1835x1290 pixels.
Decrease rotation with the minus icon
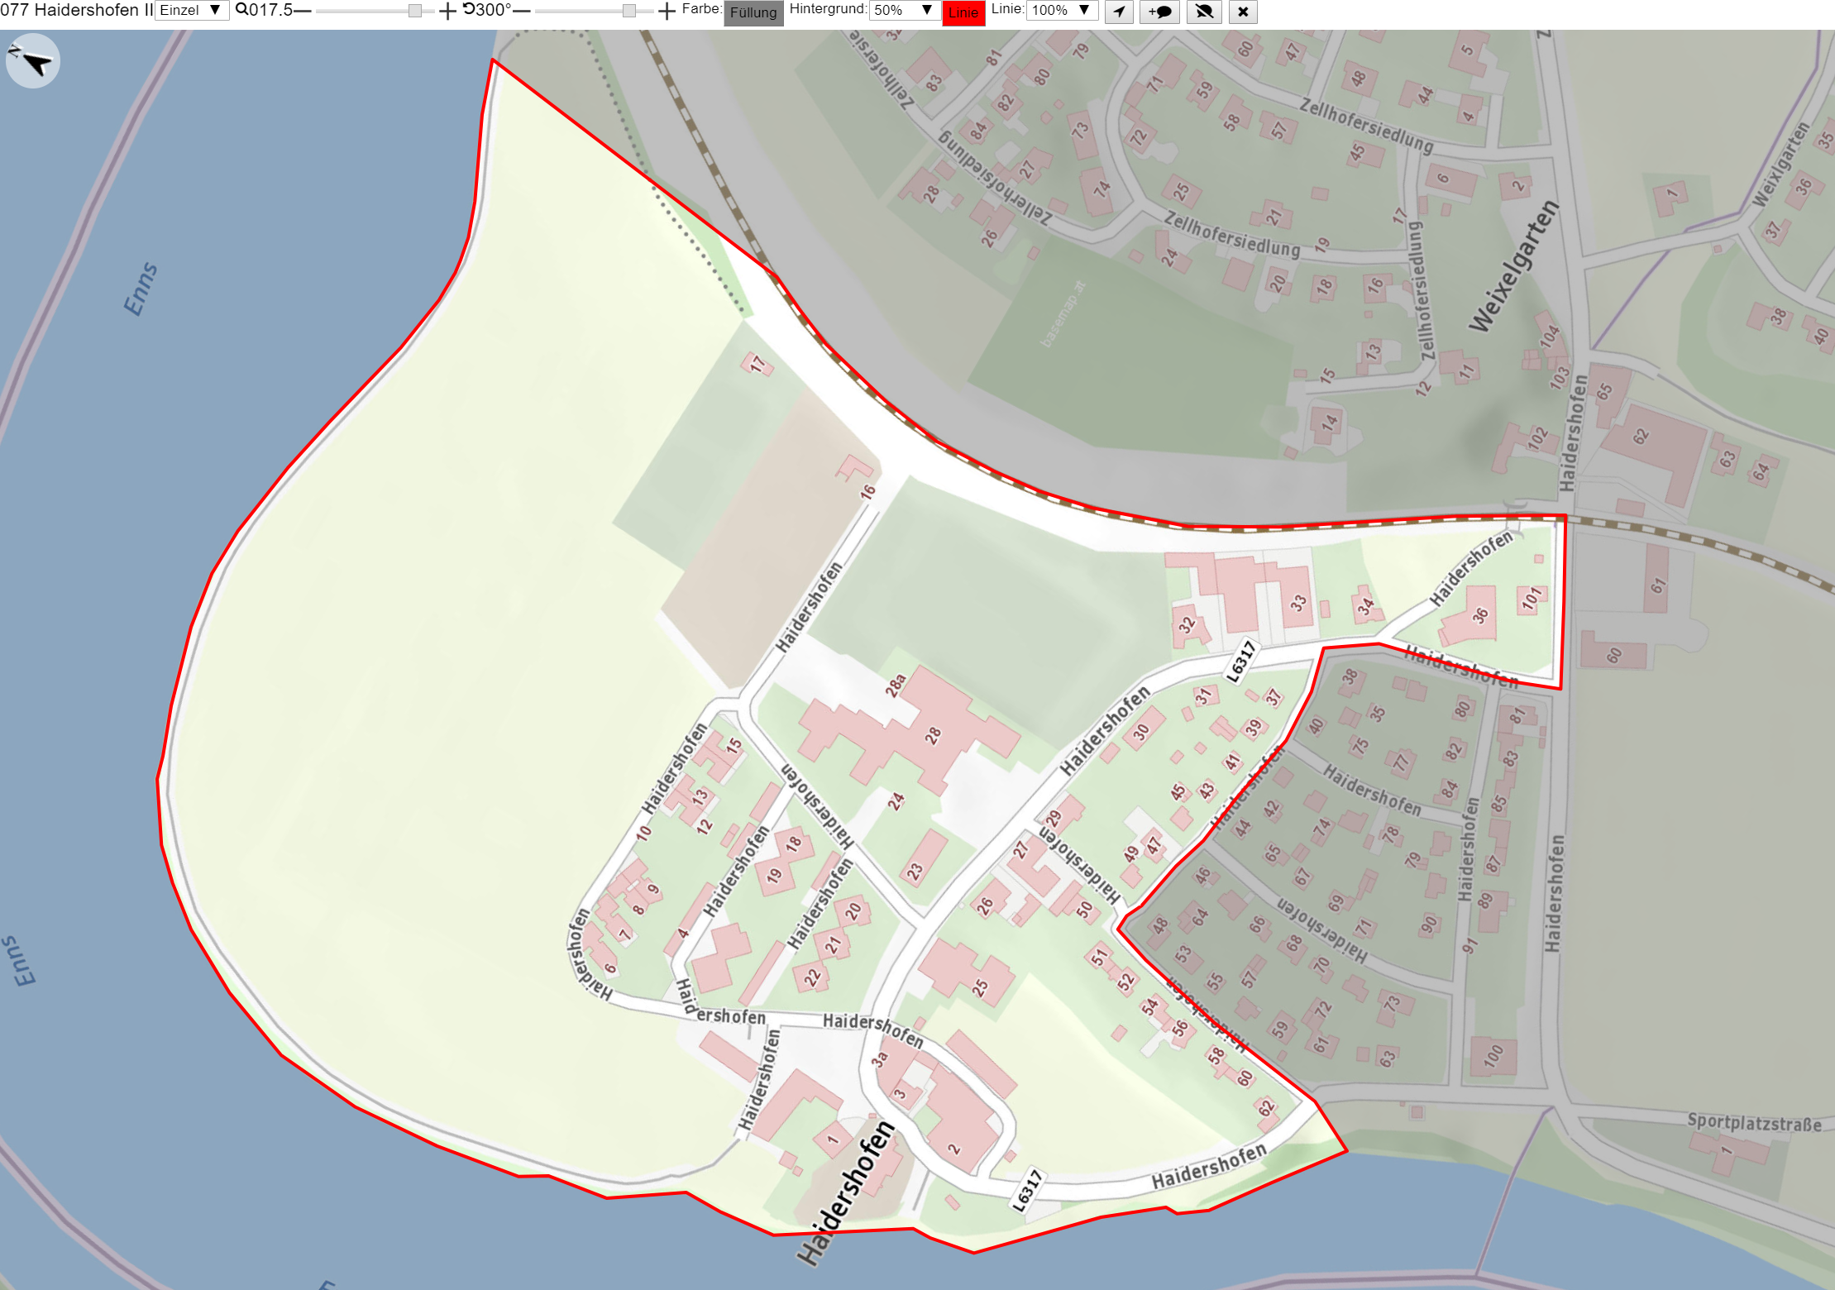click(521, 11)
